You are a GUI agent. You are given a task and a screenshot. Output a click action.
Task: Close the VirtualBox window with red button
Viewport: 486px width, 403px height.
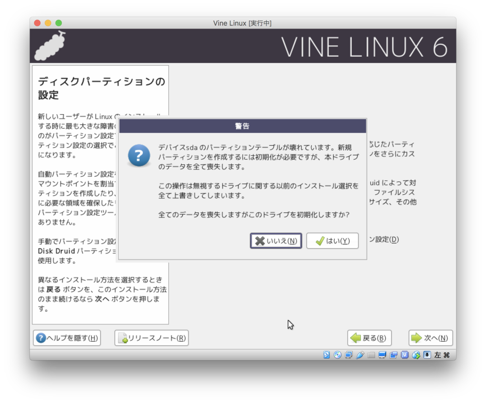[37, 23]
